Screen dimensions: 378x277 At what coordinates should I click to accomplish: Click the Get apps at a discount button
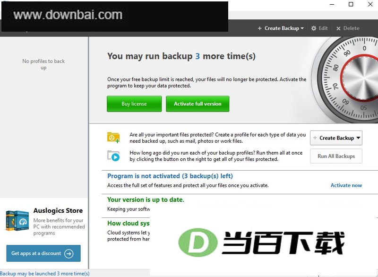tap(43, 253)
